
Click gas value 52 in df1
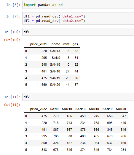pos(76,64)
